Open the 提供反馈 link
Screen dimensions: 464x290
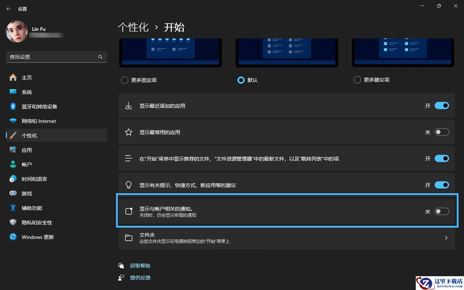click(x=140, y=278)
